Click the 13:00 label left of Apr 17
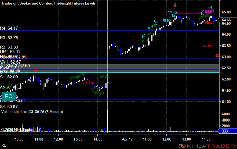237x149 pixels. (x=78, y=139)
